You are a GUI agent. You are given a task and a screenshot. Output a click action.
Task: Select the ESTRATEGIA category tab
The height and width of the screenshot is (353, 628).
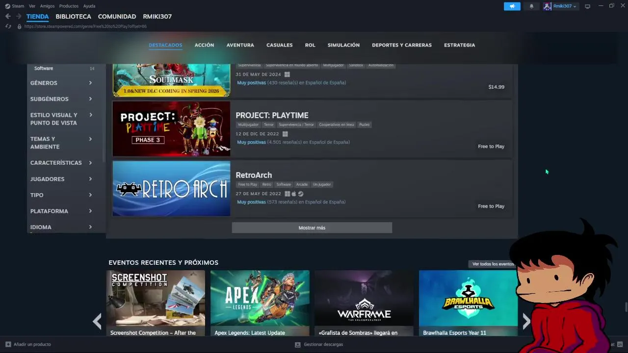pyautogui.click(x=460, y=45)
